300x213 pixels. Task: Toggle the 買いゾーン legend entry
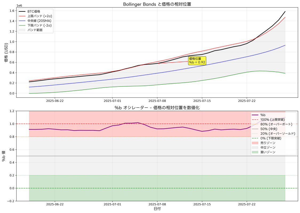tap(255, 151)
